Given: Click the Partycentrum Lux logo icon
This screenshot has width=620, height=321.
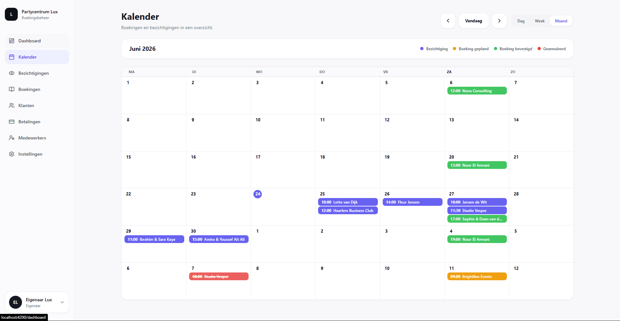Looking at the screenshot, I should tap(11, 14).
